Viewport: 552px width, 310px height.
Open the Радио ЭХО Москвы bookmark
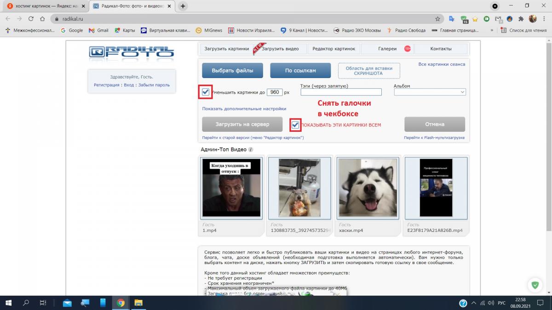tap(357, 30)
